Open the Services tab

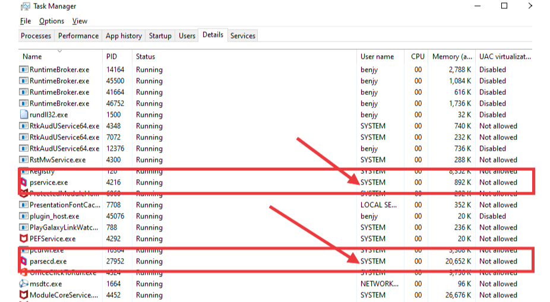pyautogui.click(x=243, y=36)
